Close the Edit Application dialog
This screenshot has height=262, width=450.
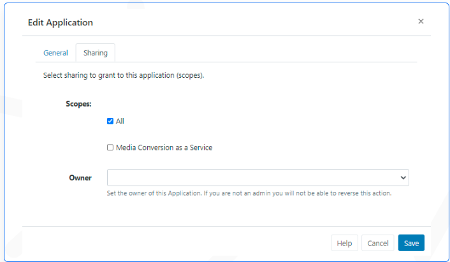click(421, 21)
